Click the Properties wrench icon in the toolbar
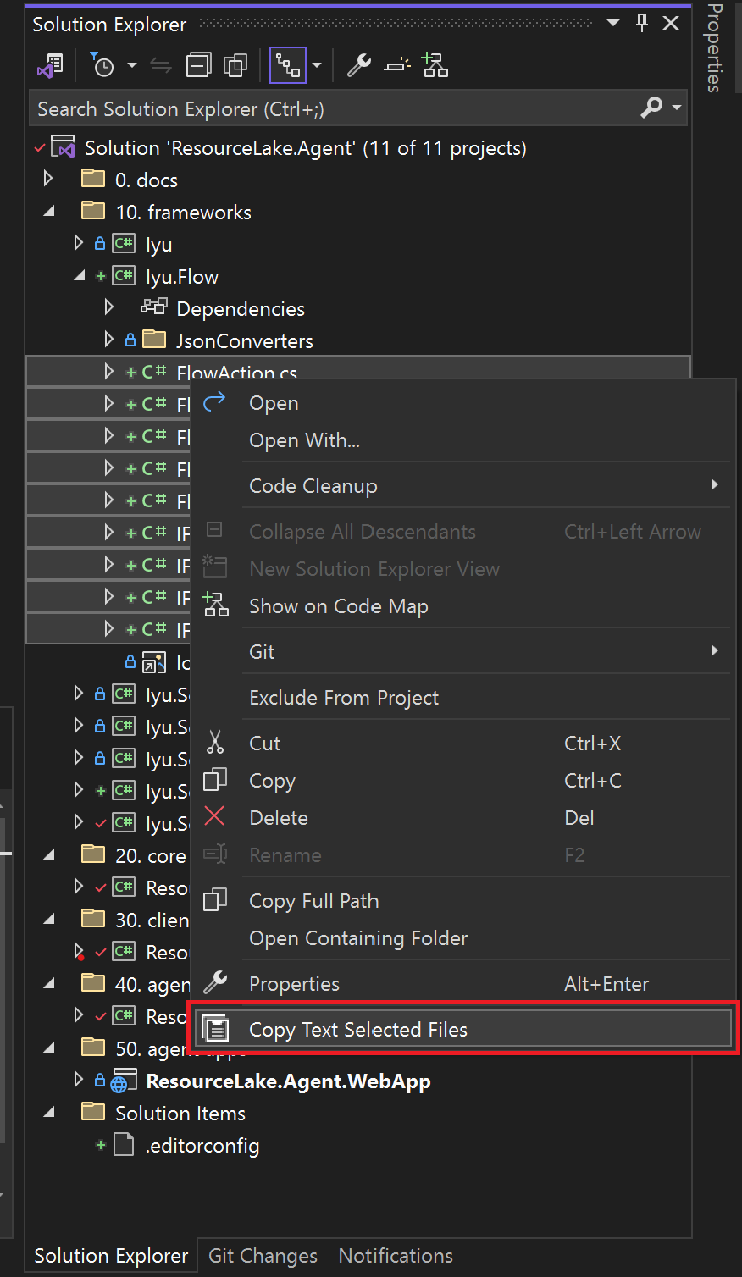This screenshot has width=742, height=1277. [x=359, y=65]
